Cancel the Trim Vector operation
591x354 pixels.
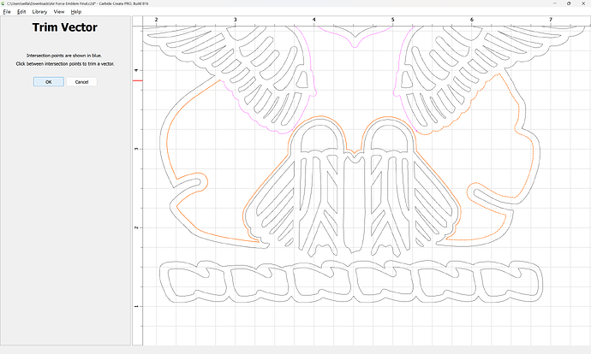81,81
